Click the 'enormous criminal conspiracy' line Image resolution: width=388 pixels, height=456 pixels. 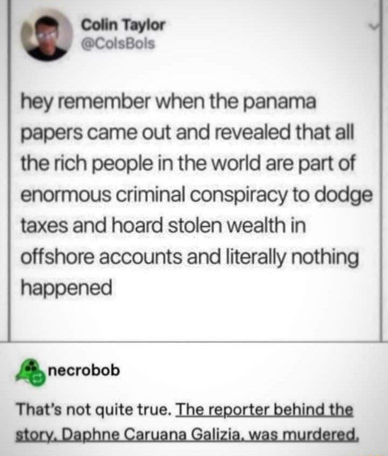(196, 194)
